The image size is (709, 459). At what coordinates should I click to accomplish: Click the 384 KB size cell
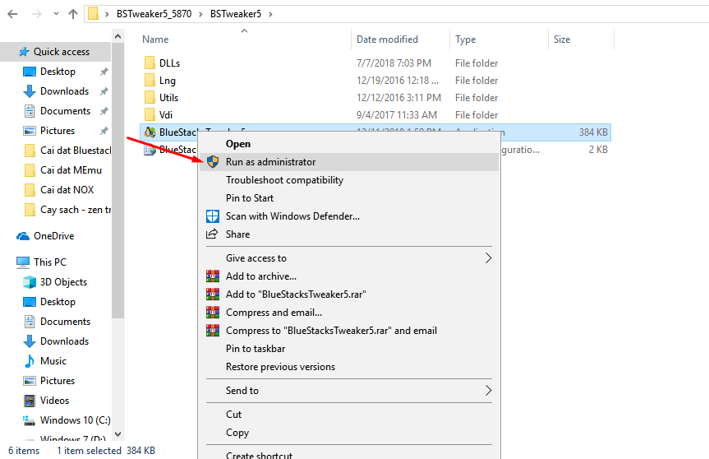point(593,132)
